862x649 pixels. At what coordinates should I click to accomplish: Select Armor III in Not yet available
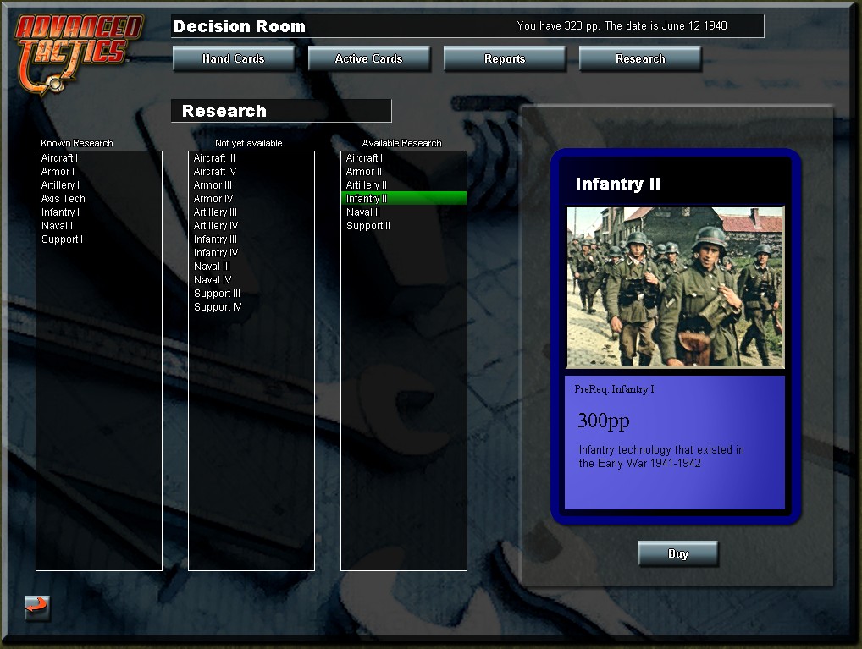(x=251, y=185)
